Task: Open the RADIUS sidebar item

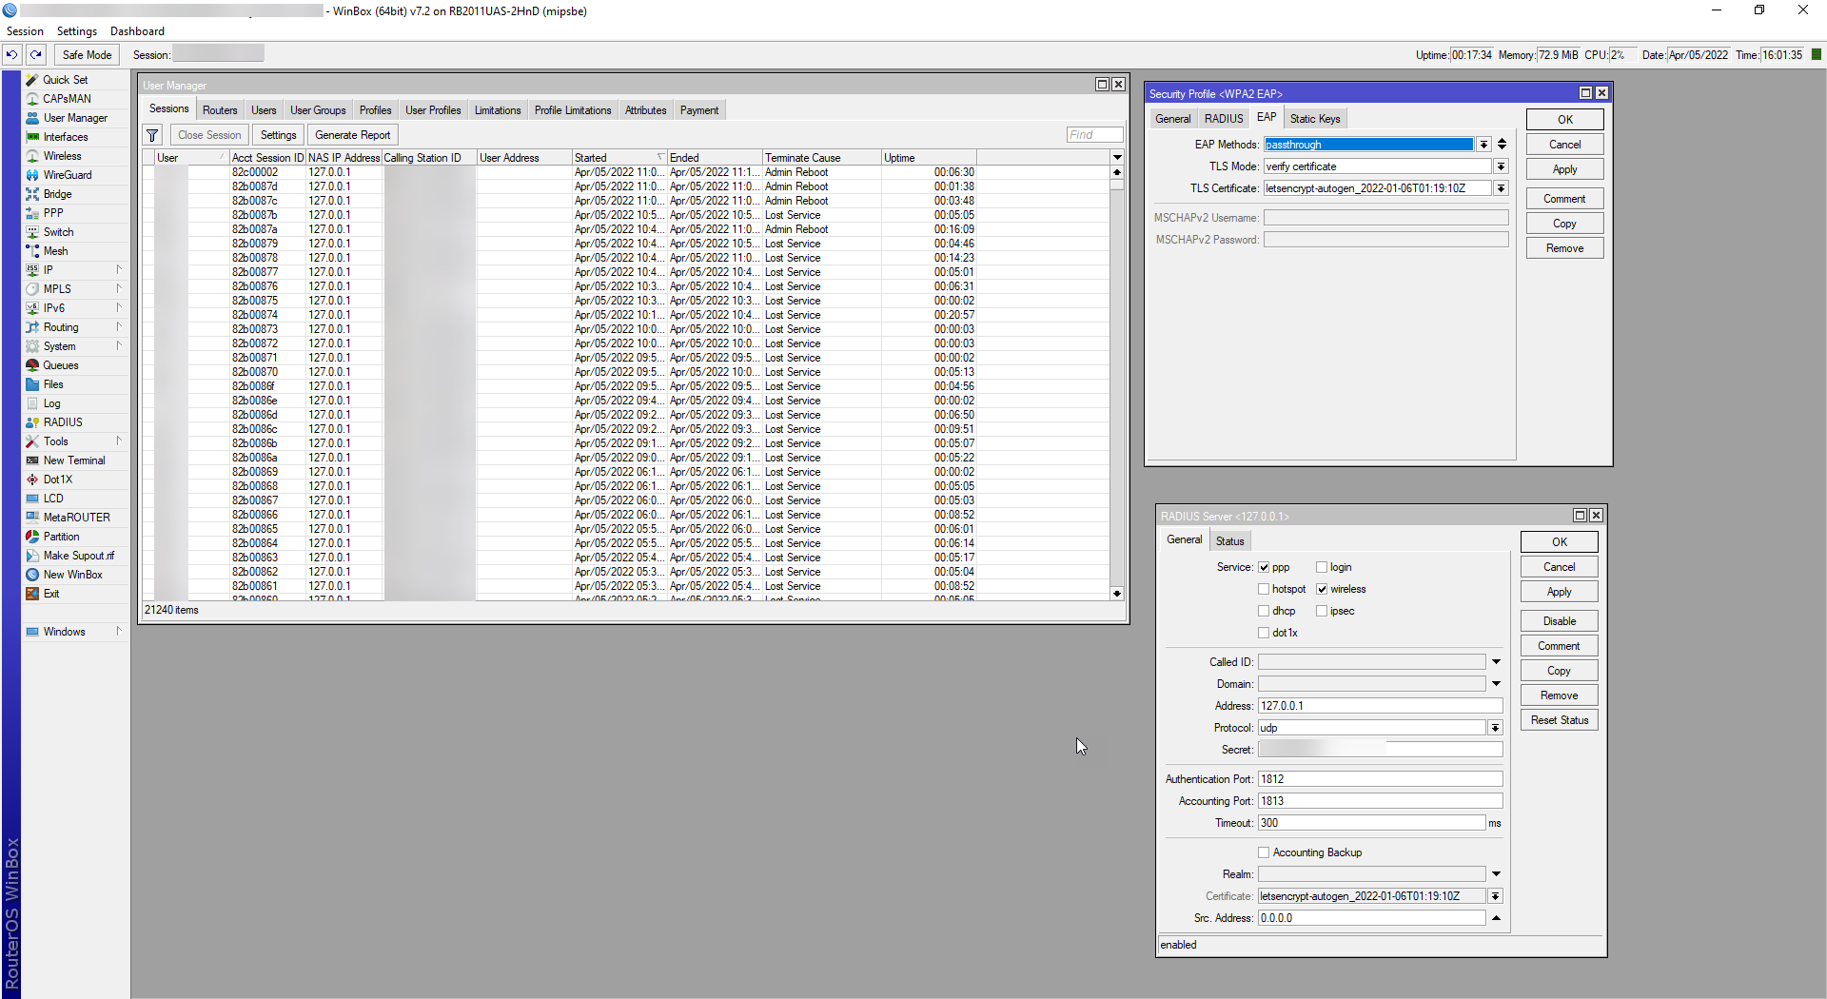Action: click(62, 422)
